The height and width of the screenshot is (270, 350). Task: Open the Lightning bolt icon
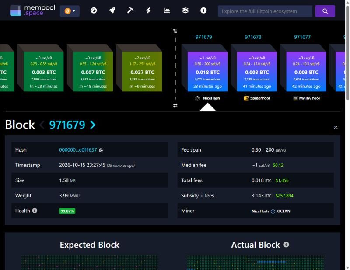point(148,10)
